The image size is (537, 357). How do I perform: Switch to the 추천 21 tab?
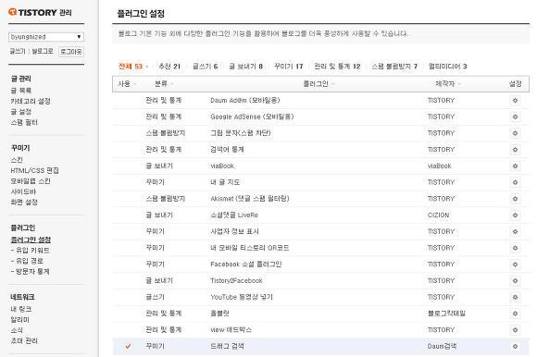[169, 67]
